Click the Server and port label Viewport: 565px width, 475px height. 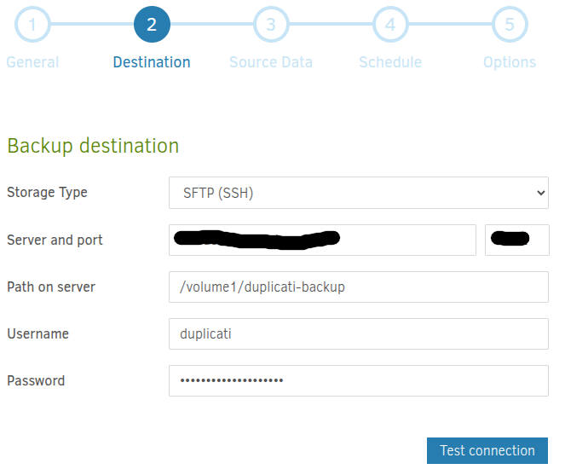coord(55,240)
